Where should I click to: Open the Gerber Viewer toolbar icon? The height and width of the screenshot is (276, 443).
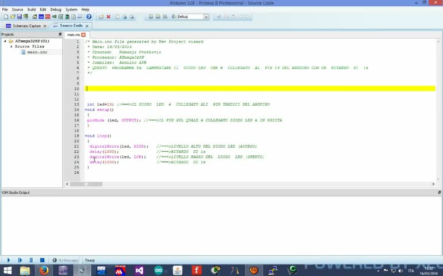pyautogui.click(x=61, y=17)
